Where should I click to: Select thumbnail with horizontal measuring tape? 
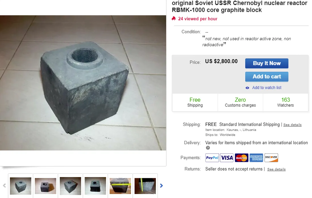[x=120, y=186]
